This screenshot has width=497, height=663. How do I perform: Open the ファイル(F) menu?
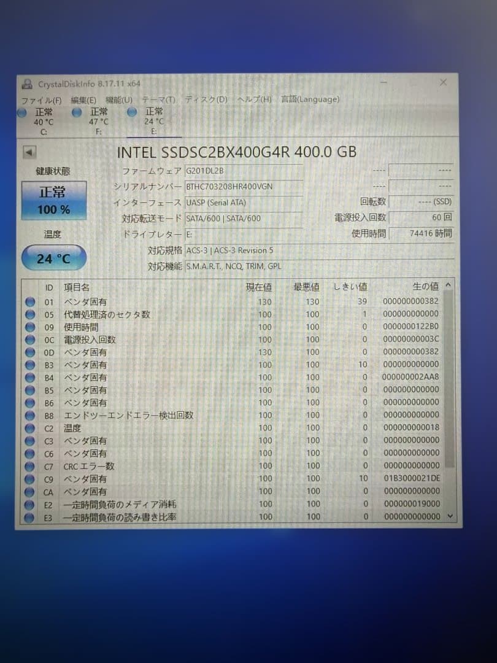coord(40,99)
